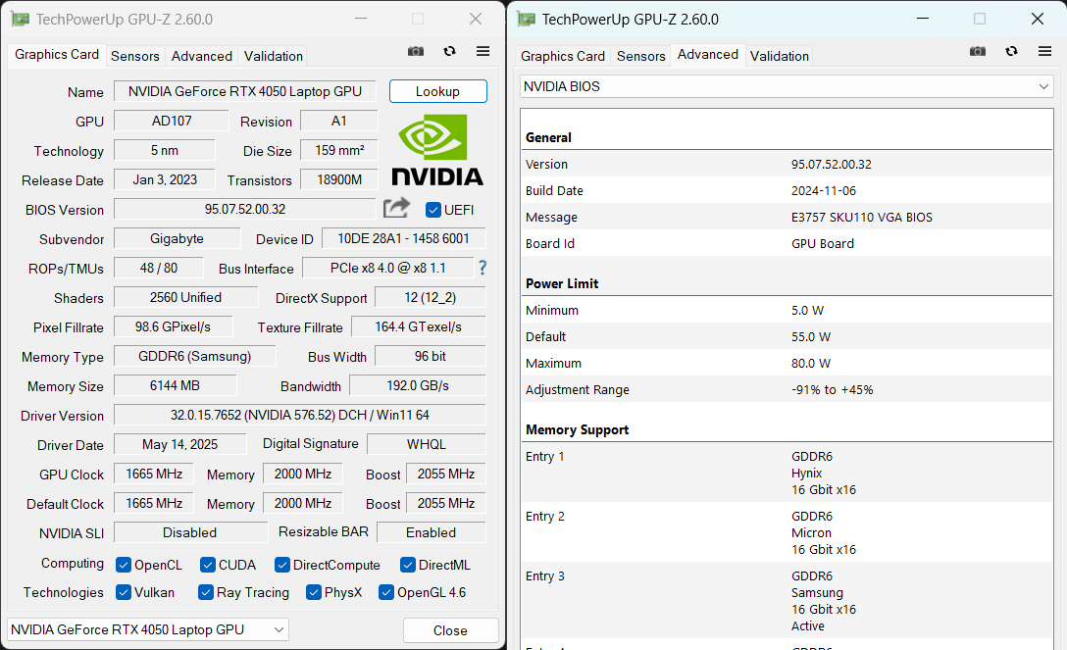Click the BIOS export/save icon
The height and width of the screenshot is (650, 1067).
pyautogui.click(x=396, y=208)
